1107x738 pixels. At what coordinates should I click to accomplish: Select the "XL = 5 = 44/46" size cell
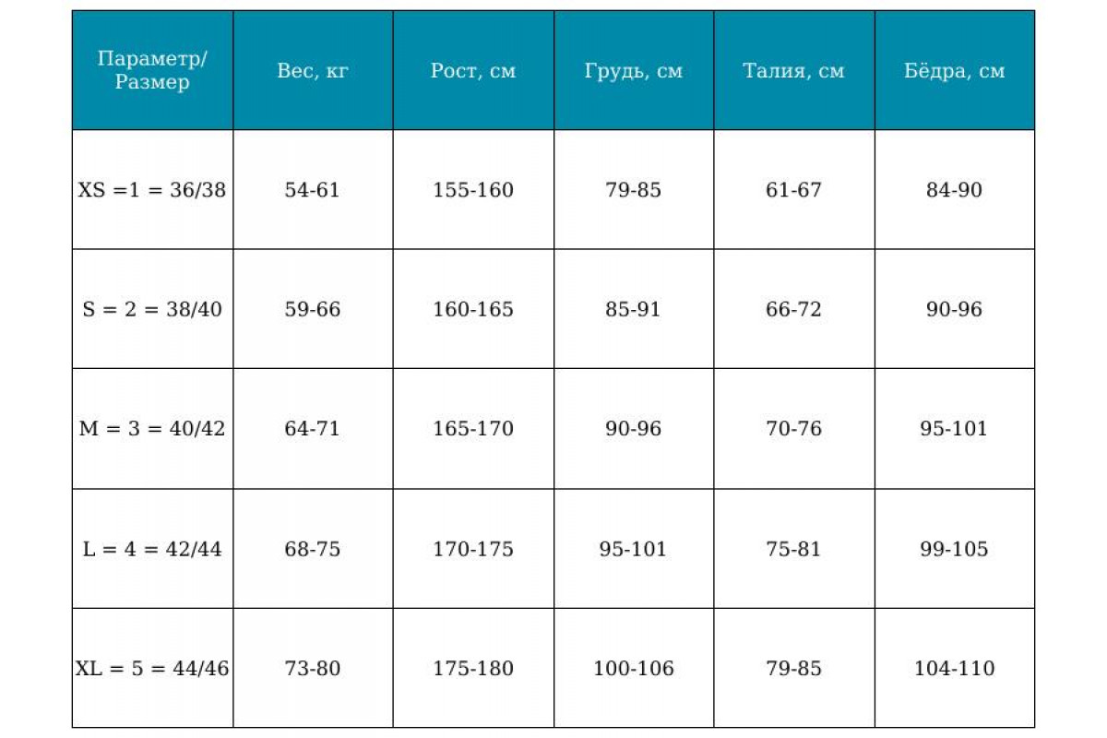(152, 668)
